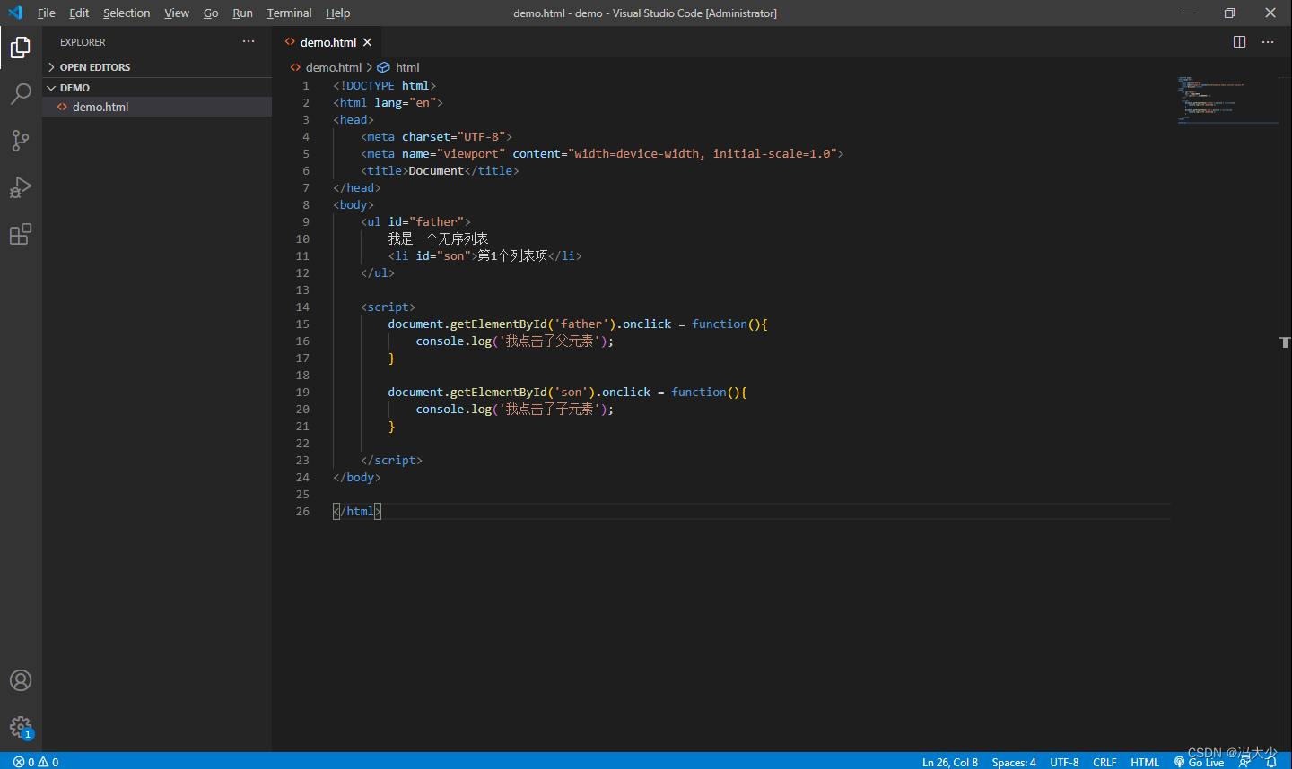Click the word Document in title tag
This screenshot has height=769, width=1292.
point(436,170)
